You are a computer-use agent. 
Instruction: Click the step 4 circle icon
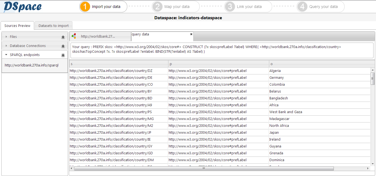pos(302,7)
